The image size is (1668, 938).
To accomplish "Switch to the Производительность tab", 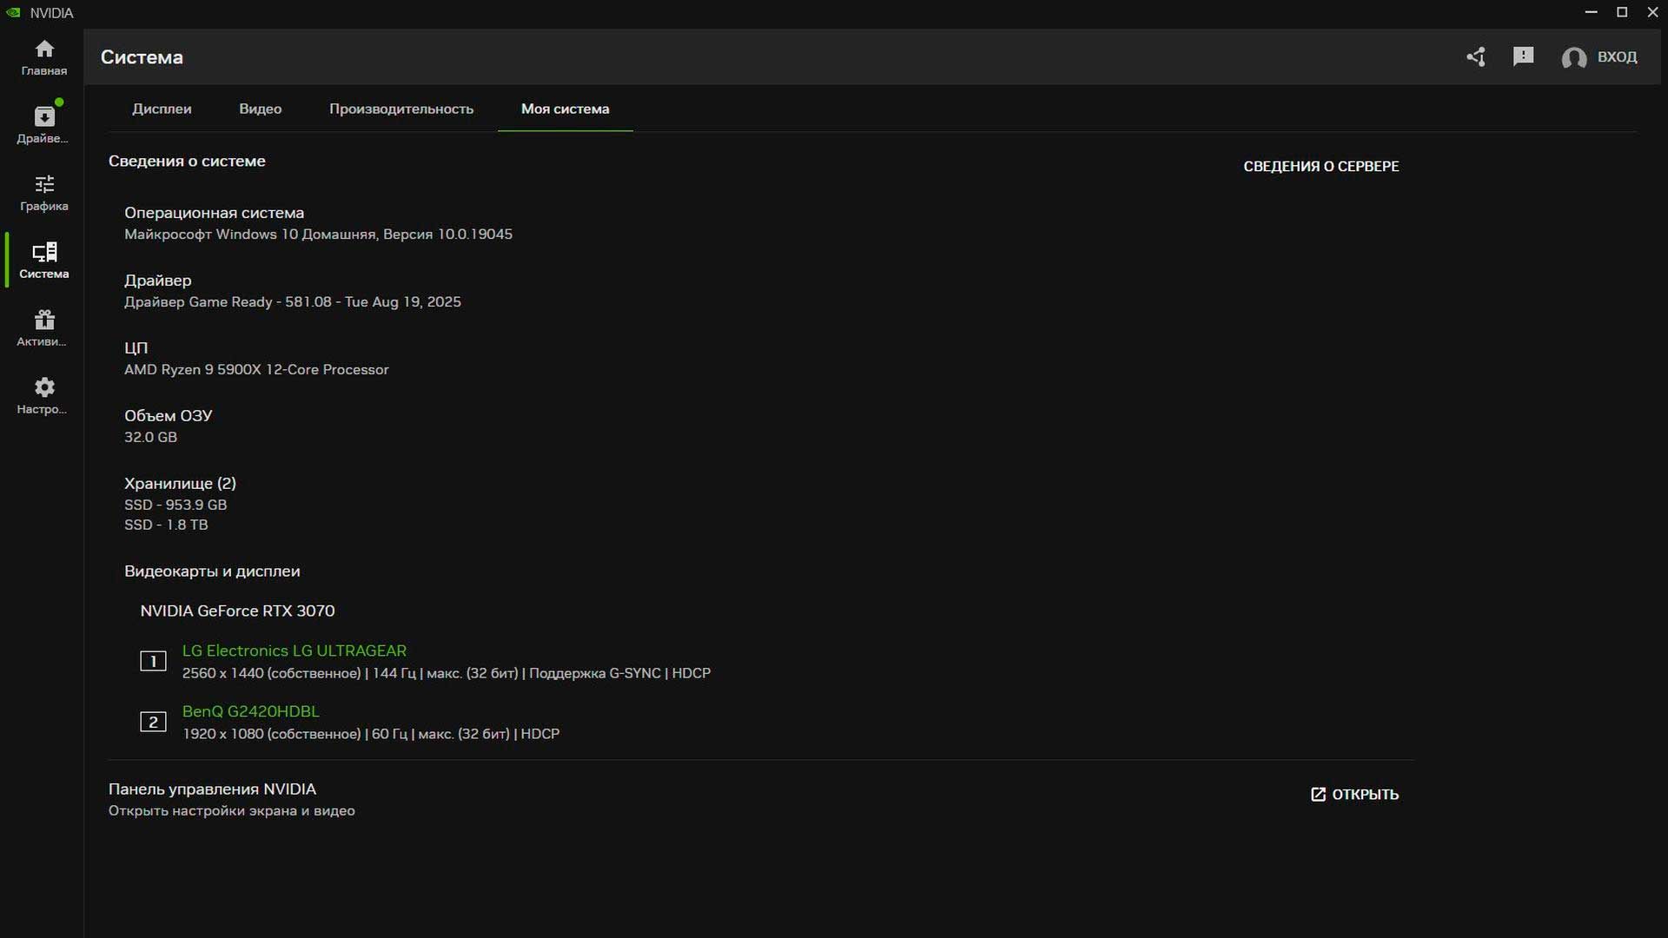I will pos(401,109).
